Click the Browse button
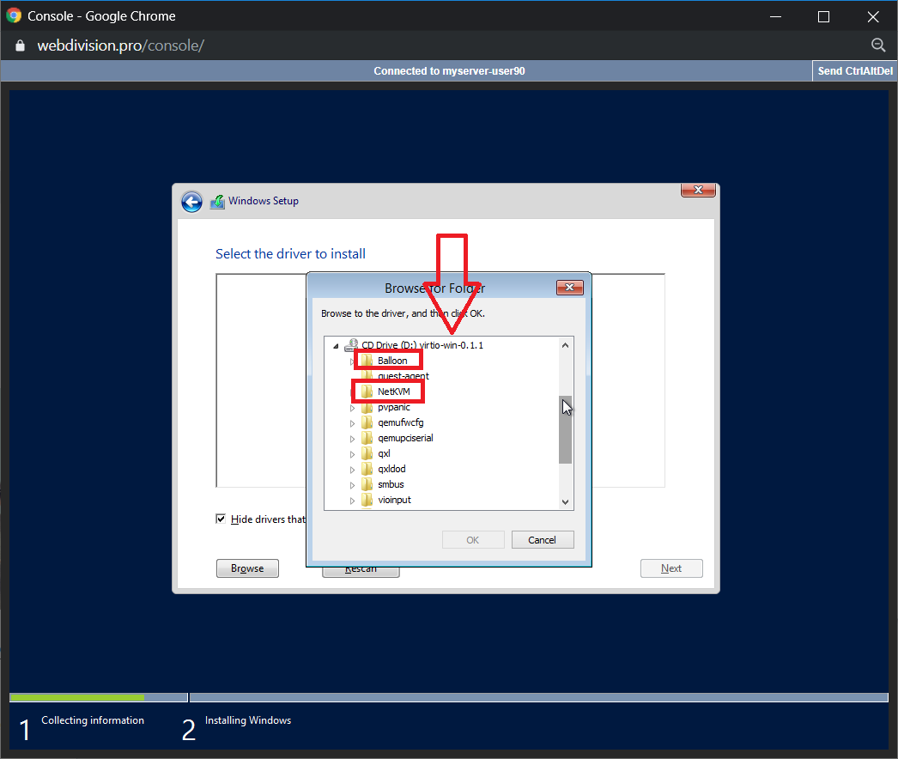This screenshot has height=759, width=898. click(247, 568)
